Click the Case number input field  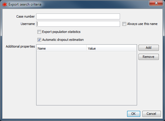pos(78,16)
